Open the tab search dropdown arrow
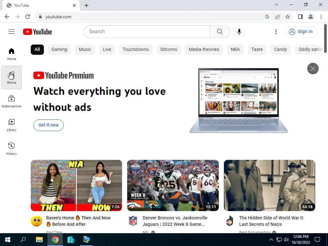328x246 pixels. tap(276, 4)
